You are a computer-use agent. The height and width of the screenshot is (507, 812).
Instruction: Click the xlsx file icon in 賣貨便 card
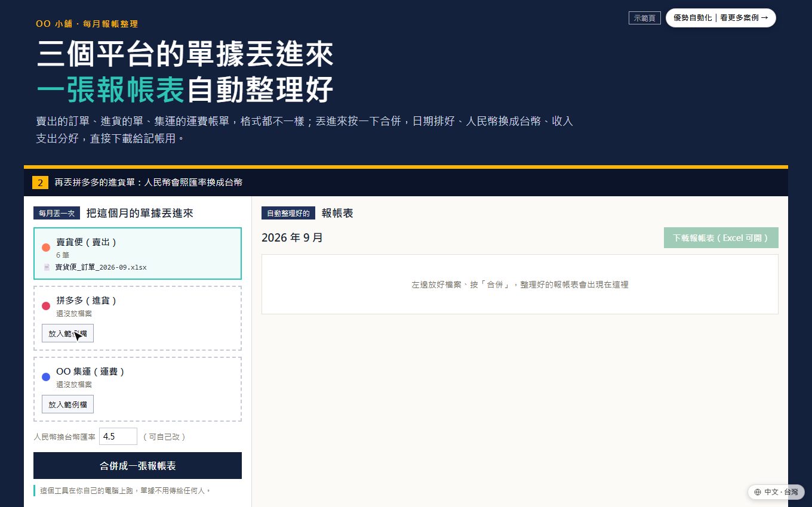(x=47, y=267)
